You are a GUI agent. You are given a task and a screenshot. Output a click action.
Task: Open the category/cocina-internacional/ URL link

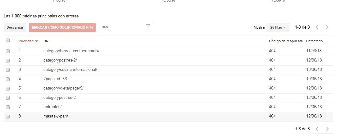70,69
